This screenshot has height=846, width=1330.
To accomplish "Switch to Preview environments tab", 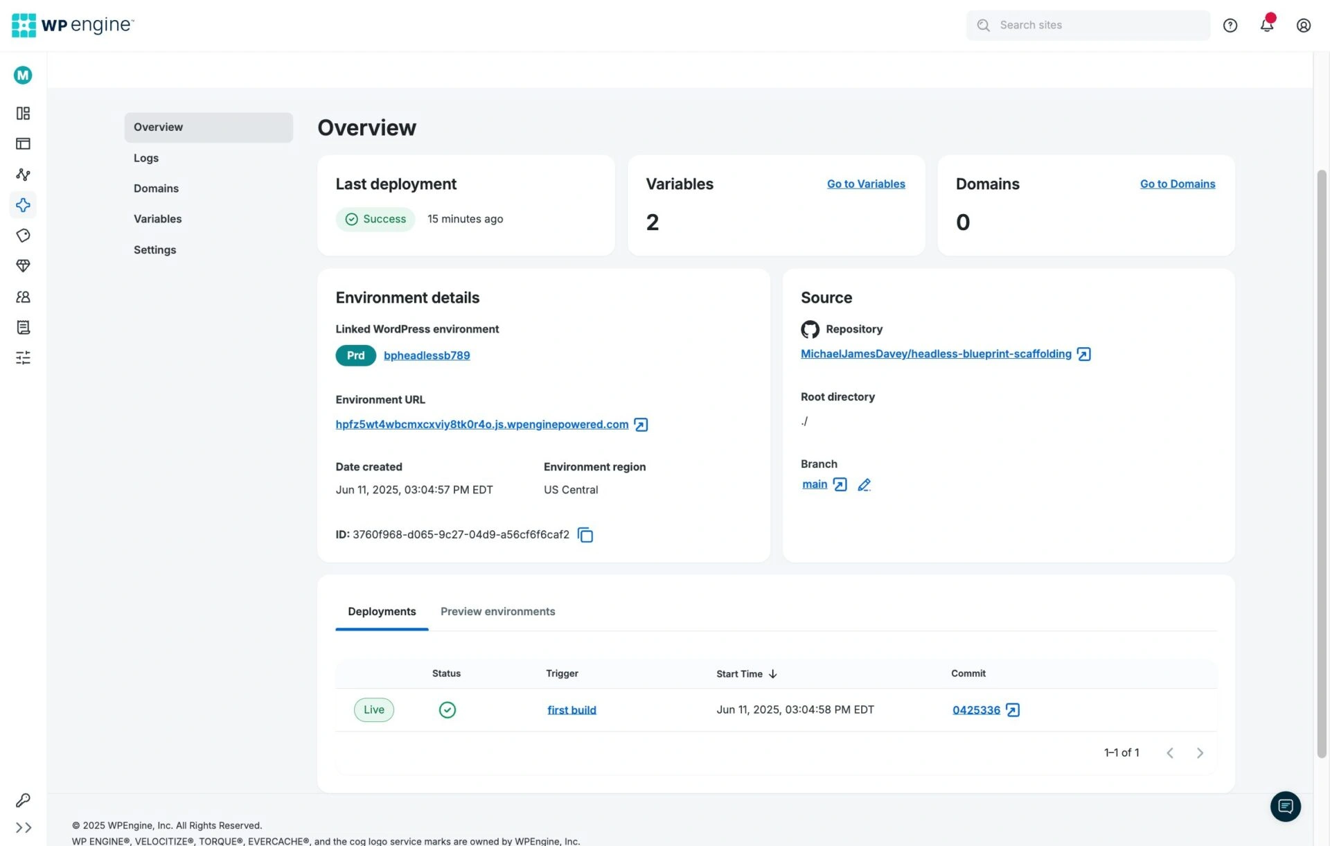I will tap(497, 611).
